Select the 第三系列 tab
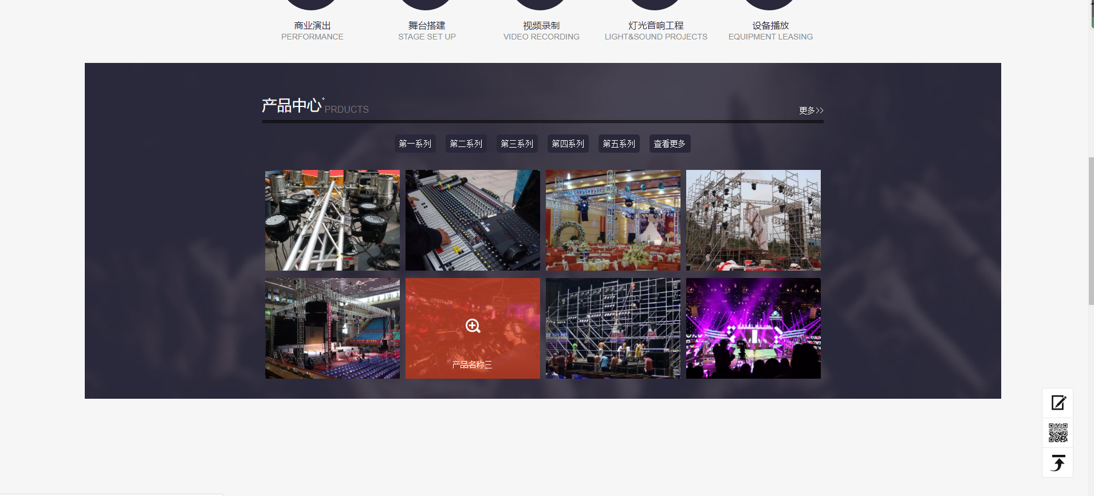 (x=517, y=144)
